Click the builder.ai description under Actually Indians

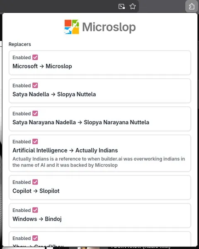coord(99,162)
